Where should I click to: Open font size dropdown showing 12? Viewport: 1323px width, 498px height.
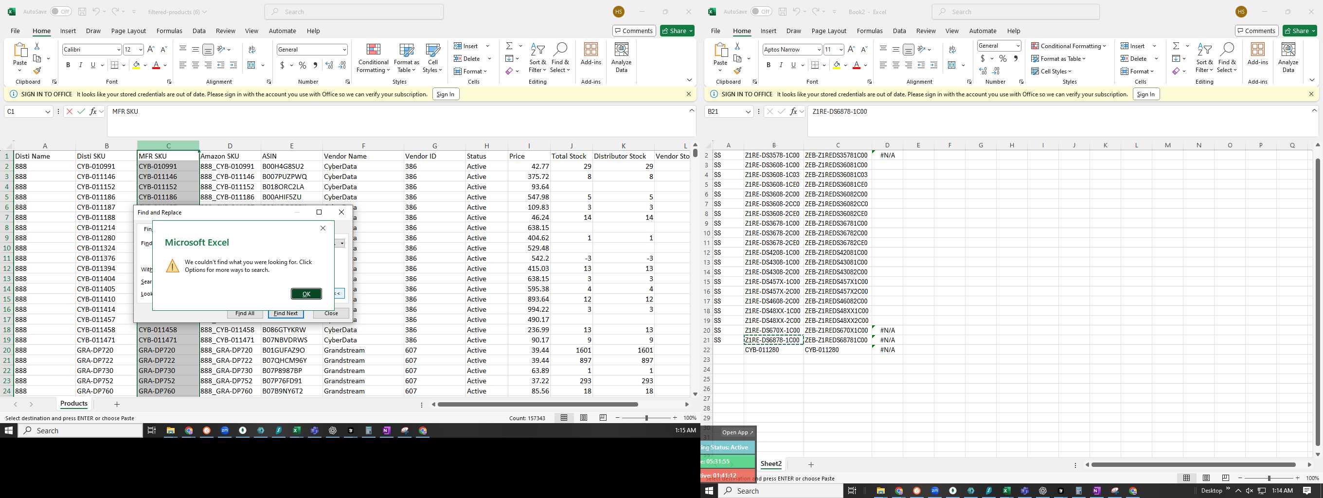click(141, 50)
